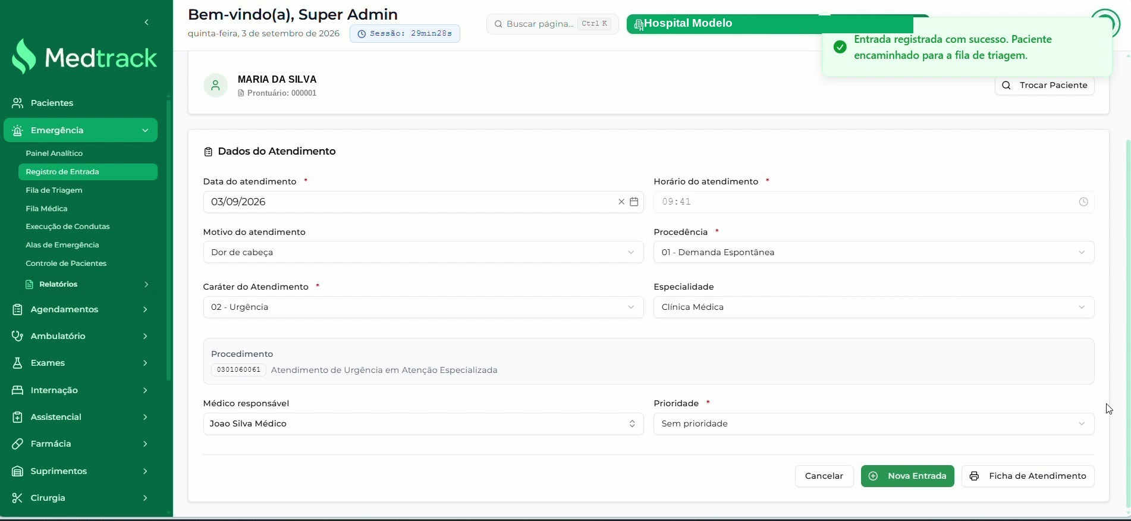Click the Relatórios document icon

(29, 284)
